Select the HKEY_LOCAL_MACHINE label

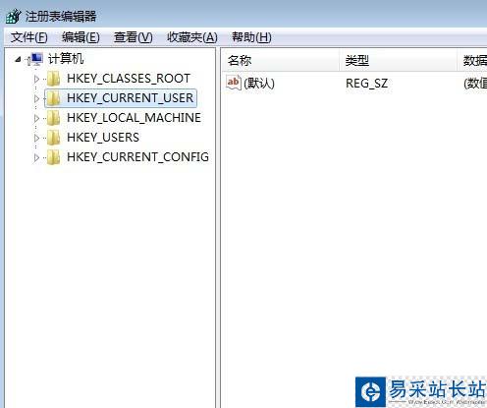[134, 118]
